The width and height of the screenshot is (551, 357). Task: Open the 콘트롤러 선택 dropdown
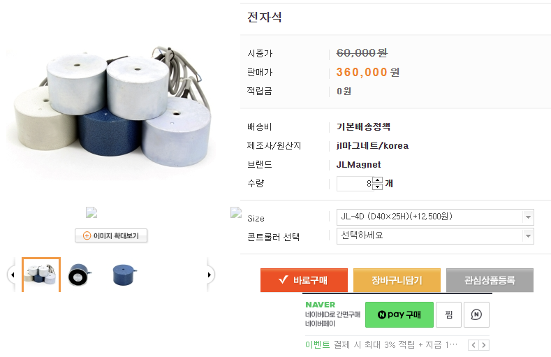(x=434, y=235)
